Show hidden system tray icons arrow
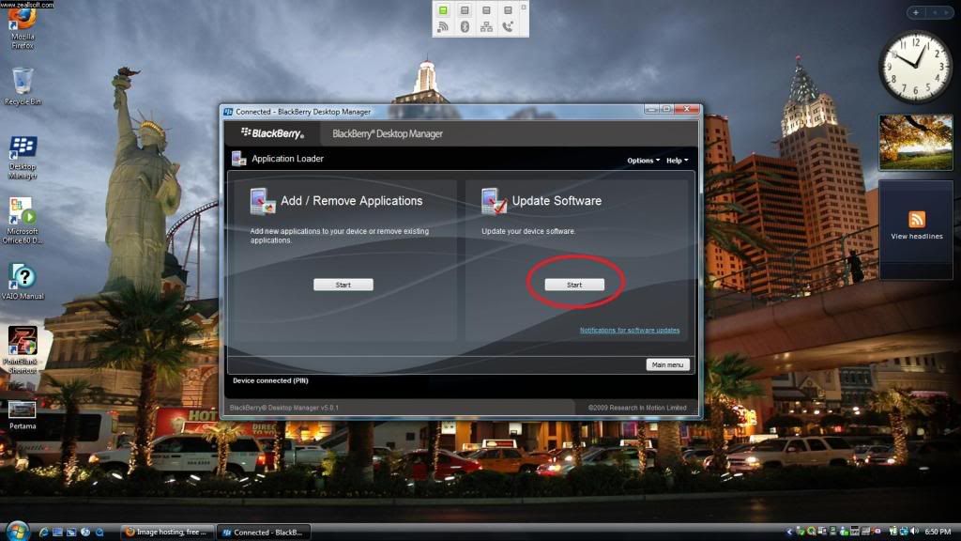Screen dimensions: 961x541 (789, 532)
